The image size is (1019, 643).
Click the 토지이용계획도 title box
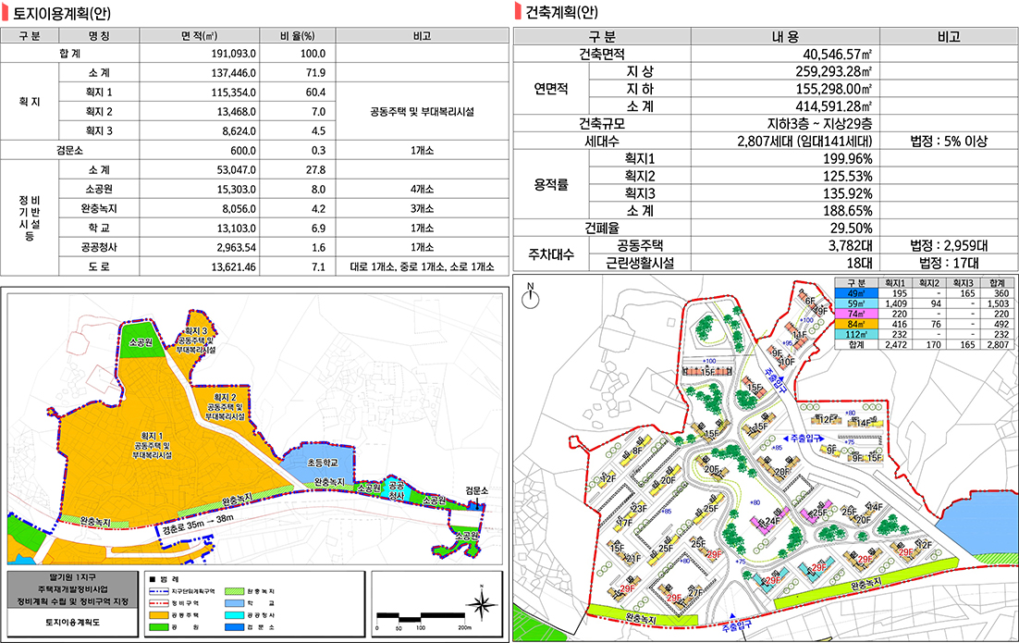(x=67, y=622)
